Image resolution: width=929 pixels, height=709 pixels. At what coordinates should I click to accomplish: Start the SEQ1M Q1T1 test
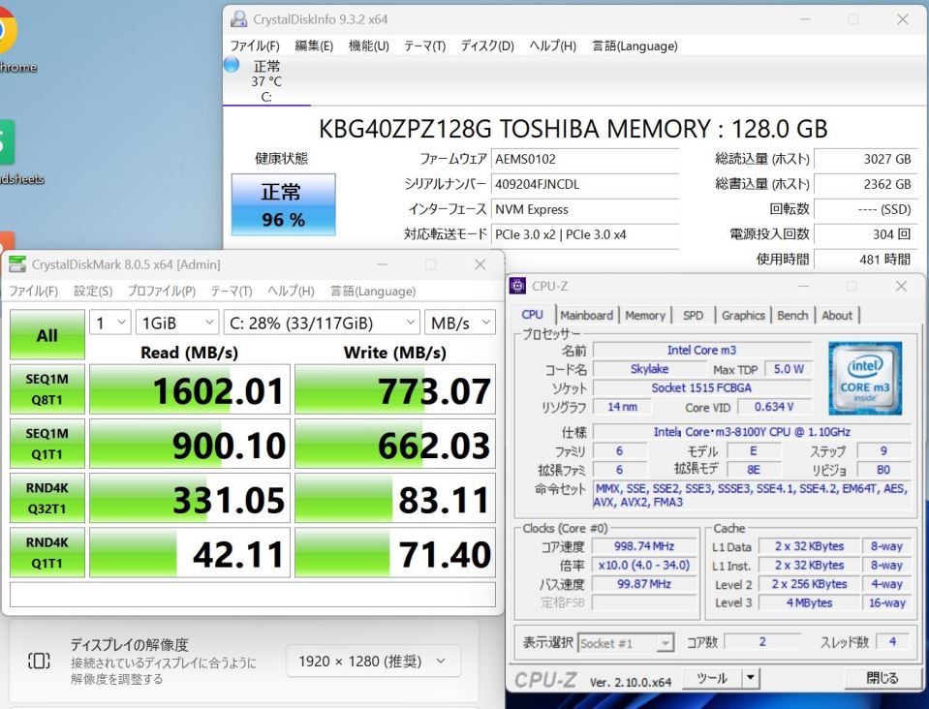[x=47, y=444]
